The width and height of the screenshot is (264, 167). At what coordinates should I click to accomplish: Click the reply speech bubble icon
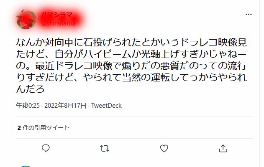point(46,148)
